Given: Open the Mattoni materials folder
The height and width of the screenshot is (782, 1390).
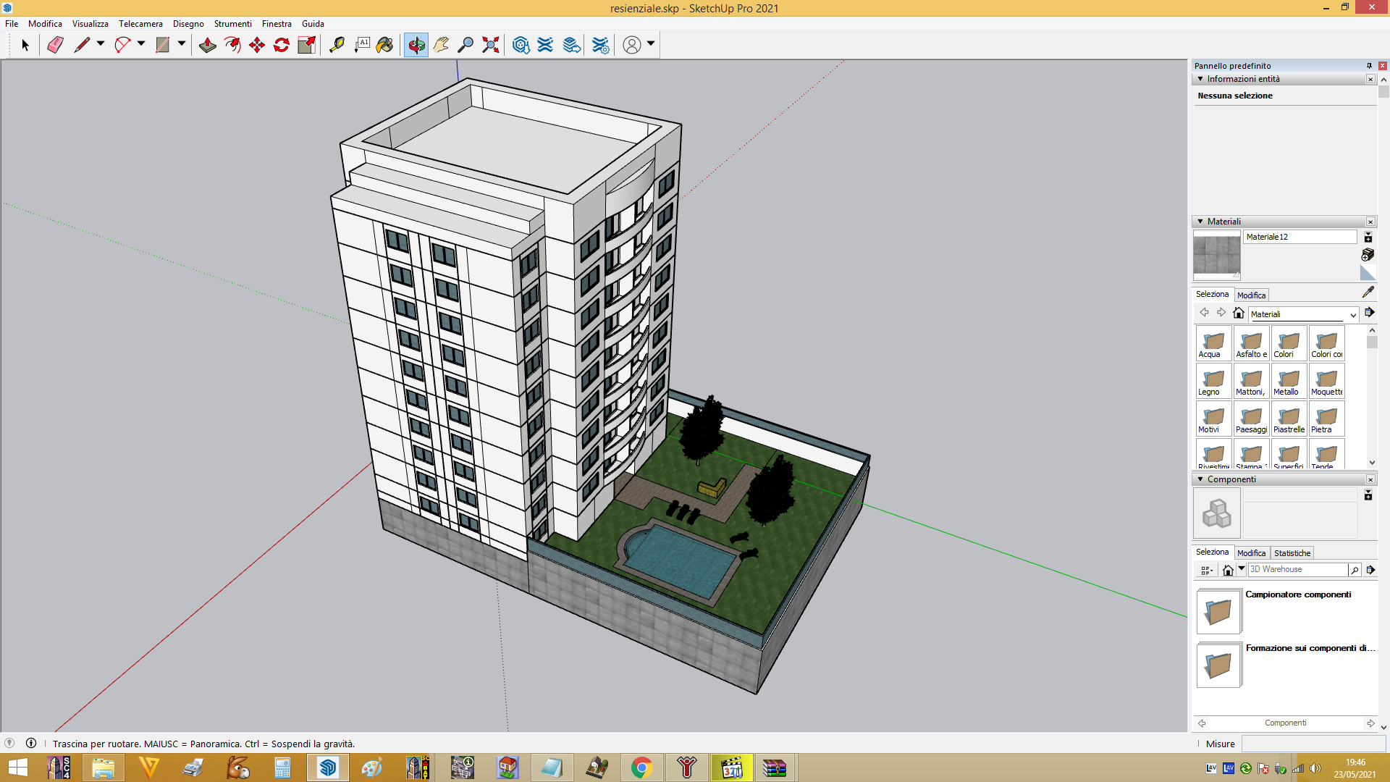Looking at the screenshot, I should (1251, 380).
